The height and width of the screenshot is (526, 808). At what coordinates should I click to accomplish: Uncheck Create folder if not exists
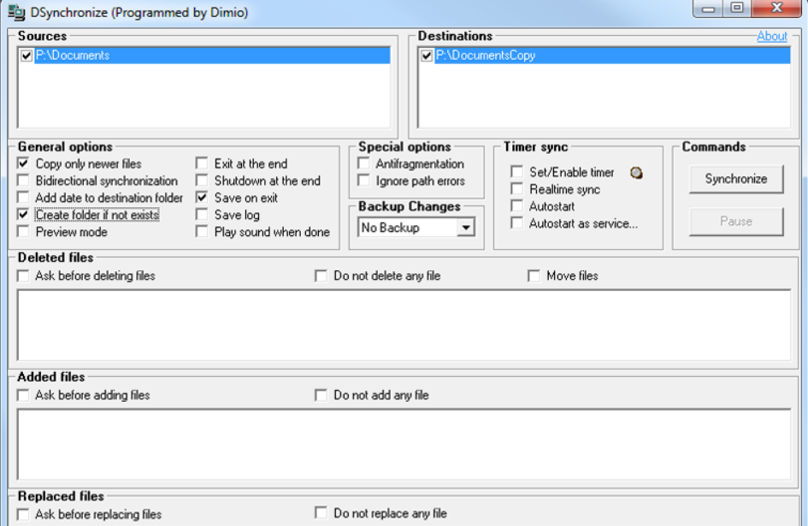pyautogui.click(x=22, y=215)
